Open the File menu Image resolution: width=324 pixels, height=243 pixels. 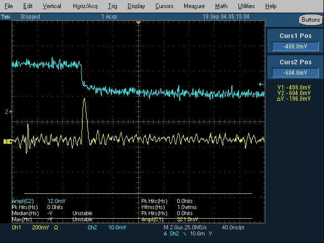(x=9, y=6)
